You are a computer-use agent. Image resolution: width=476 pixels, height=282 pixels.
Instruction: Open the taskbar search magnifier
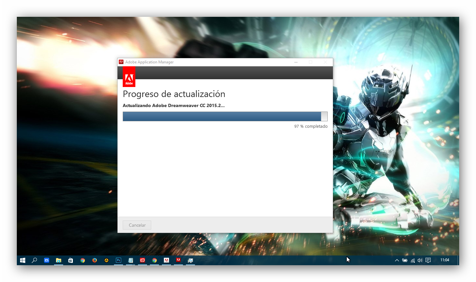[34, 260]
